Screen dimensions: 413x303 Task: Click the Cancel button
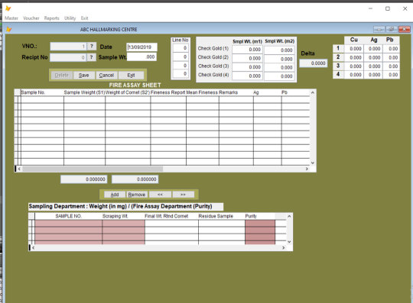pyautogui.click(x=106, y=76)
